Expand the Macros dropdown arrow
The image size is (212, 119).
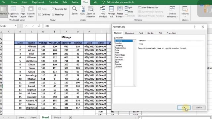tap(185, 17)
